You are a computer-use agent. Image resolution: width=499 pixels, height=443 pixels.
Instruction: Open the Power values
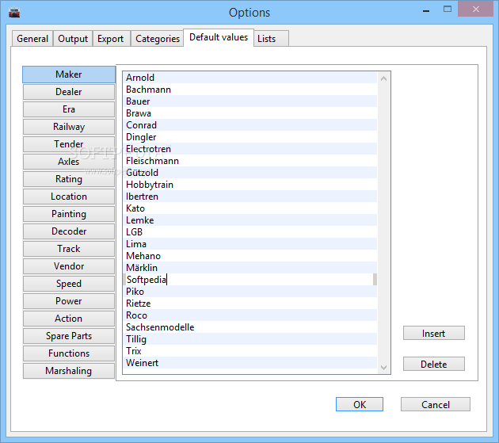[69, 301]
